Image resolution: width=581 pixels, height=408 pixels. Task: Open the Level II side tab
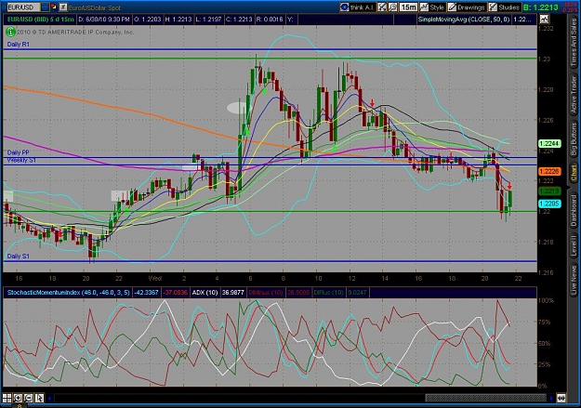coord(574,245)
